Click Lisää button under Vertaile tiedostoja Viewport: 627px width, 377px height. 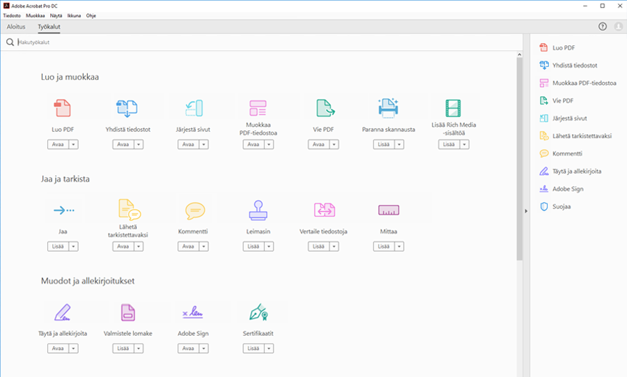(x=318, y=246)
